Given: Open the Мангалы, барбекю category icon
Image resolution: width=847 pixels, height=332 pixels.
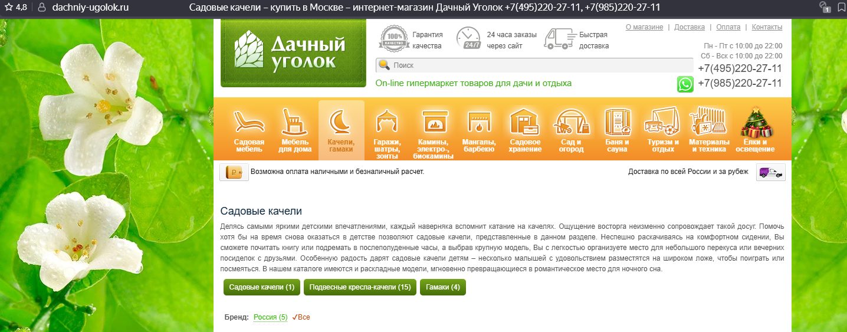Looking at the screenshot, I should 479,130.
